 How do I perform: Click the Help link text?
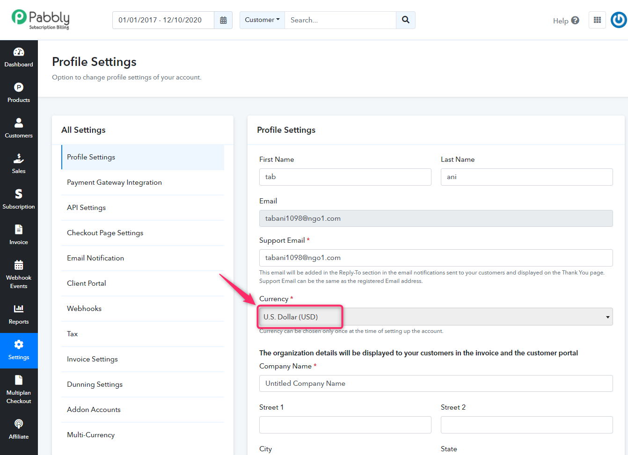pos(561,21)
